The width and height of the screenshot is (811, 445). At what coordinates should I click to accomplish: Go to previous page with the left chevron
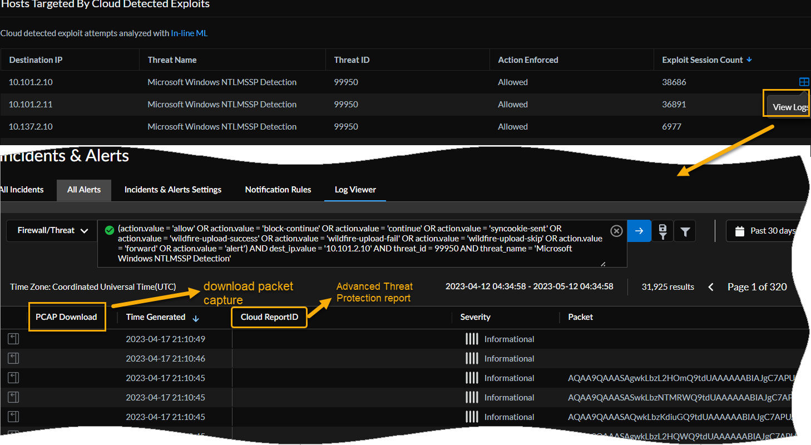711,286
